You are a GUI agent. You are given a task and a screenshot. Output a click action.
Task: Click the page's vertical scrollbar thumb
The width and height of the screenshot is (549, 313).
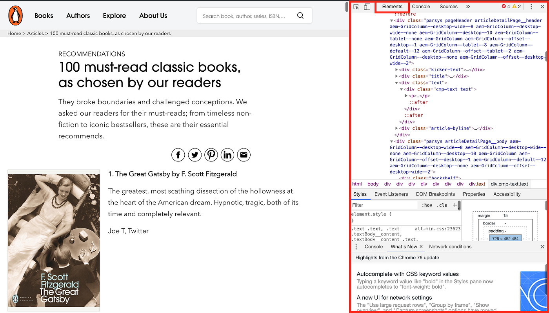click(x=346, y=7)
